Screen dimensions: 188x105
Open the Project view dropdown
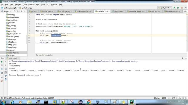coord(6,11)
